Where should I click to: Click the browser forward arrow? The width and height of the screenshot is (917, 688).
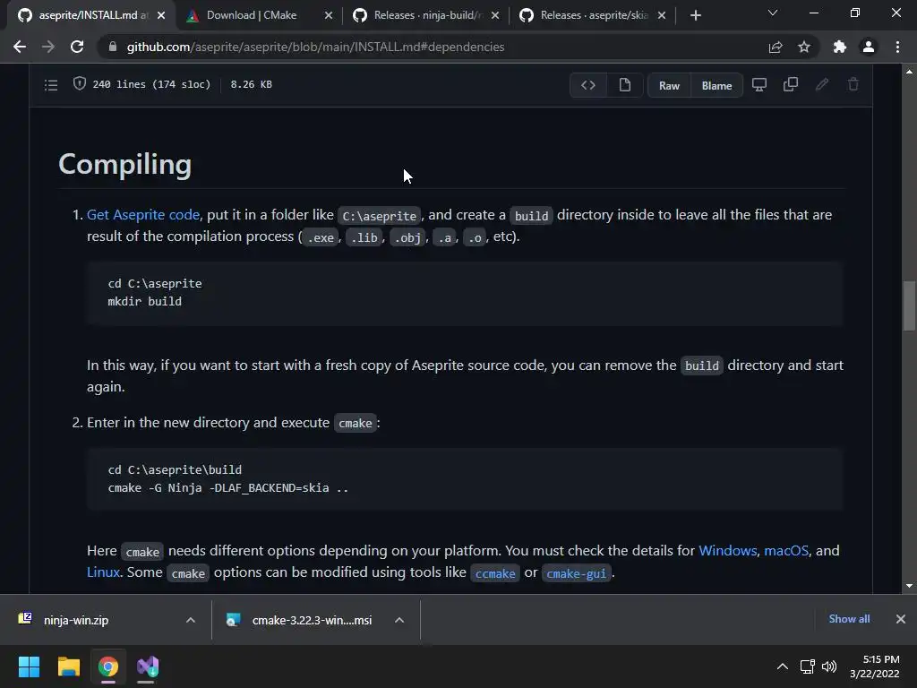[48, 47]
